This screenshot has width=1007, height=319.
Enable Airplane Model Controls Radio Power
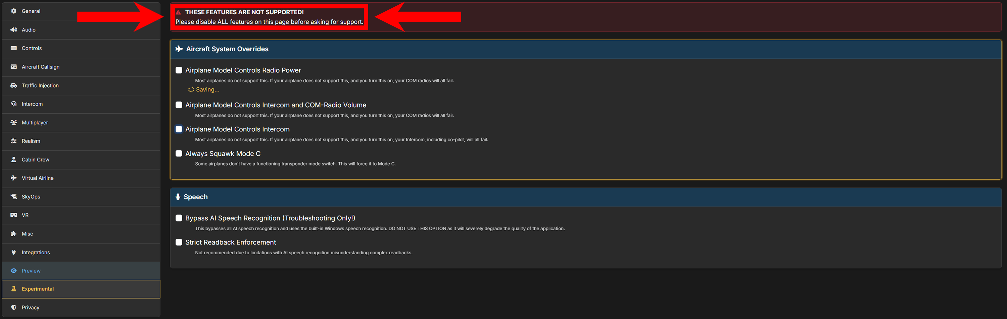point(179,70)
